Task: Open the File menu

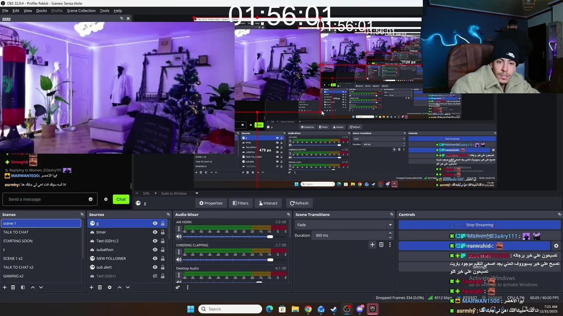Action: click(x=5, y=11)
